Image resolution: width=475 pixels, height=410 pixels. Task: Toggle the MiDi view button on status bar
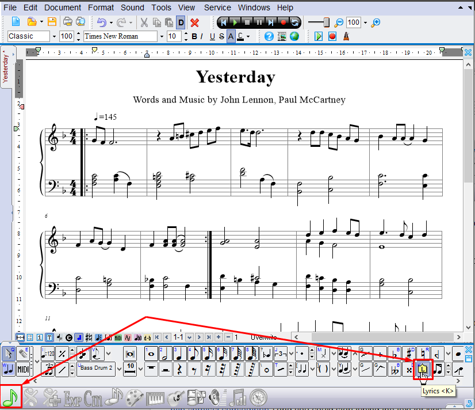tap(118, 337)
